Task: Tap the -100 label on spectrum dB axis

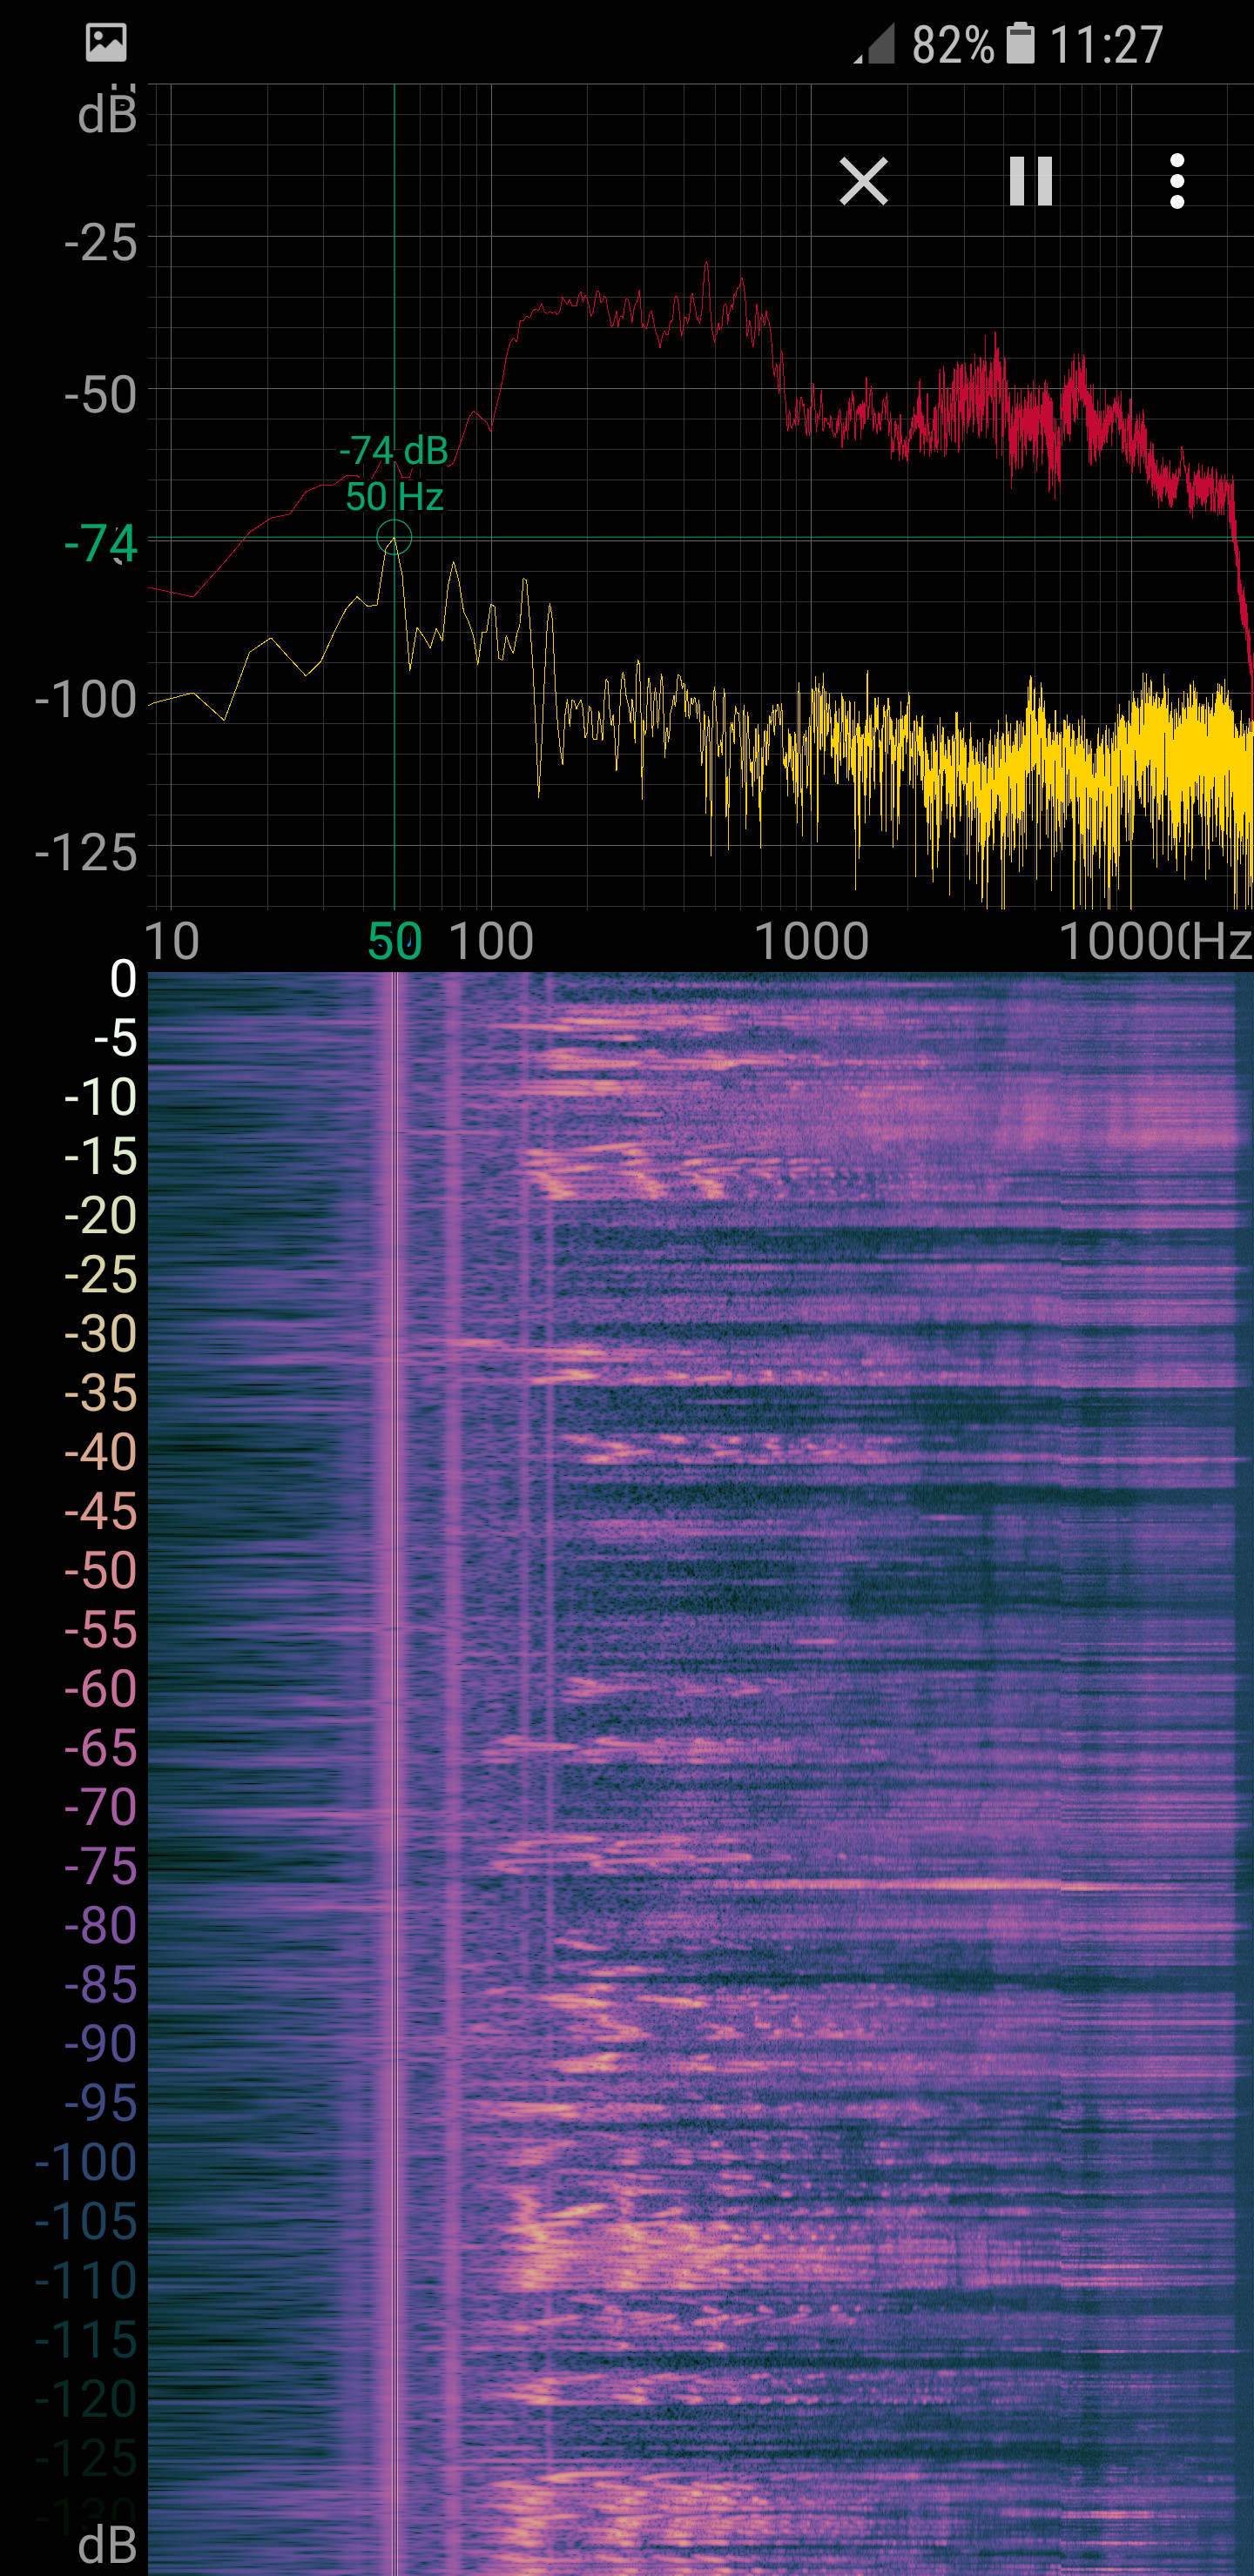Action: point(86,699)
